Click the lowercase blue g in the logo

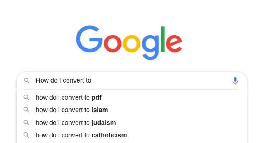point(150,48)
